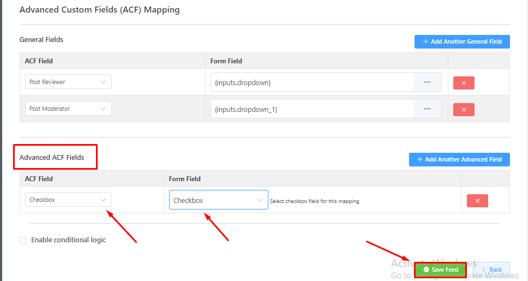Click Add Another General Field button

[462, 41]
